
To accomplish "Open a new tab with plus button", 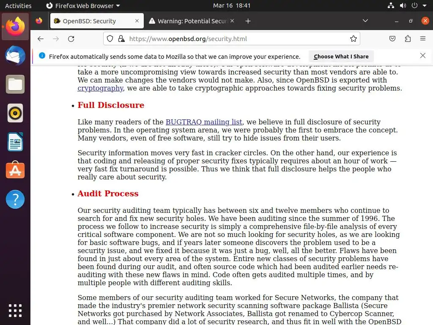I will coord(248,21).
